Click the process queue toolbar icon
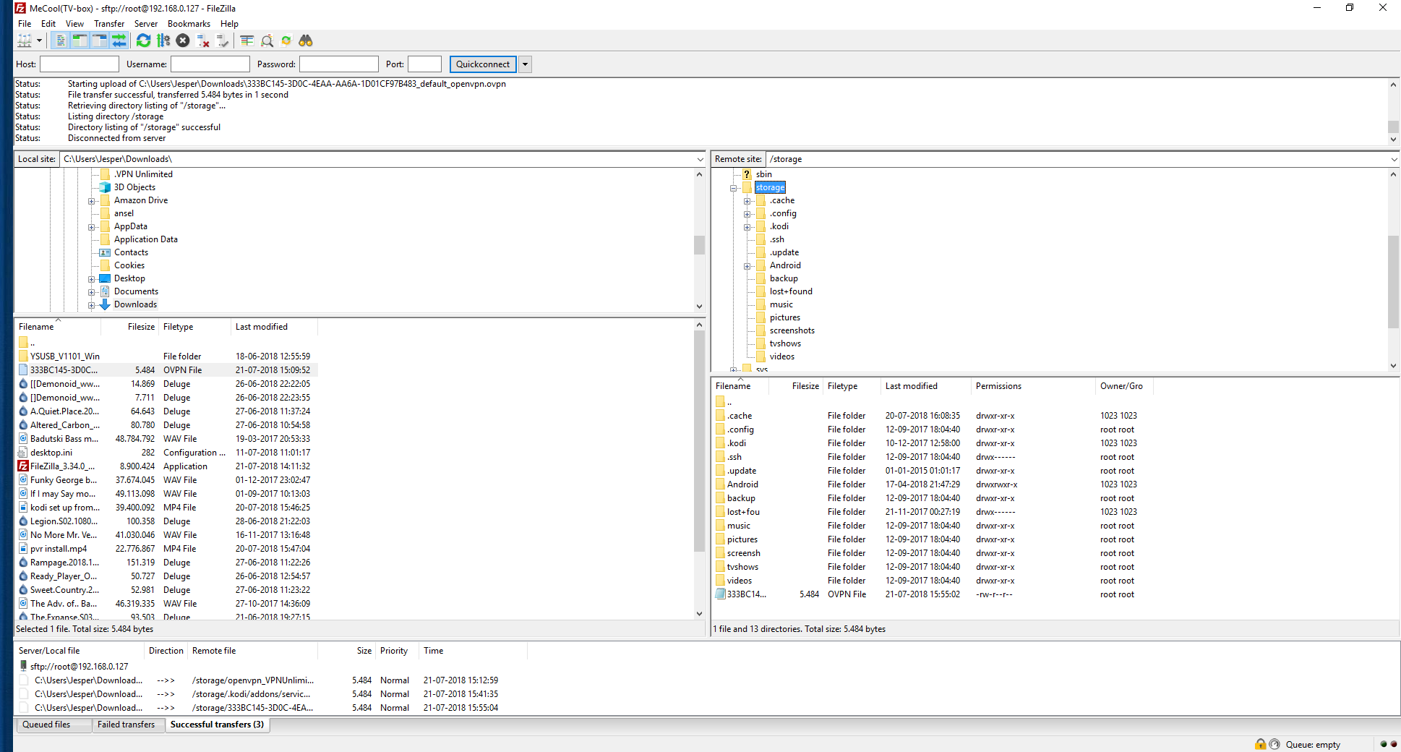 (163, 41)
